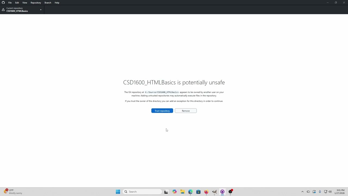
Task: Open OBS Studio from the taskbar
Action: point(230,192)
